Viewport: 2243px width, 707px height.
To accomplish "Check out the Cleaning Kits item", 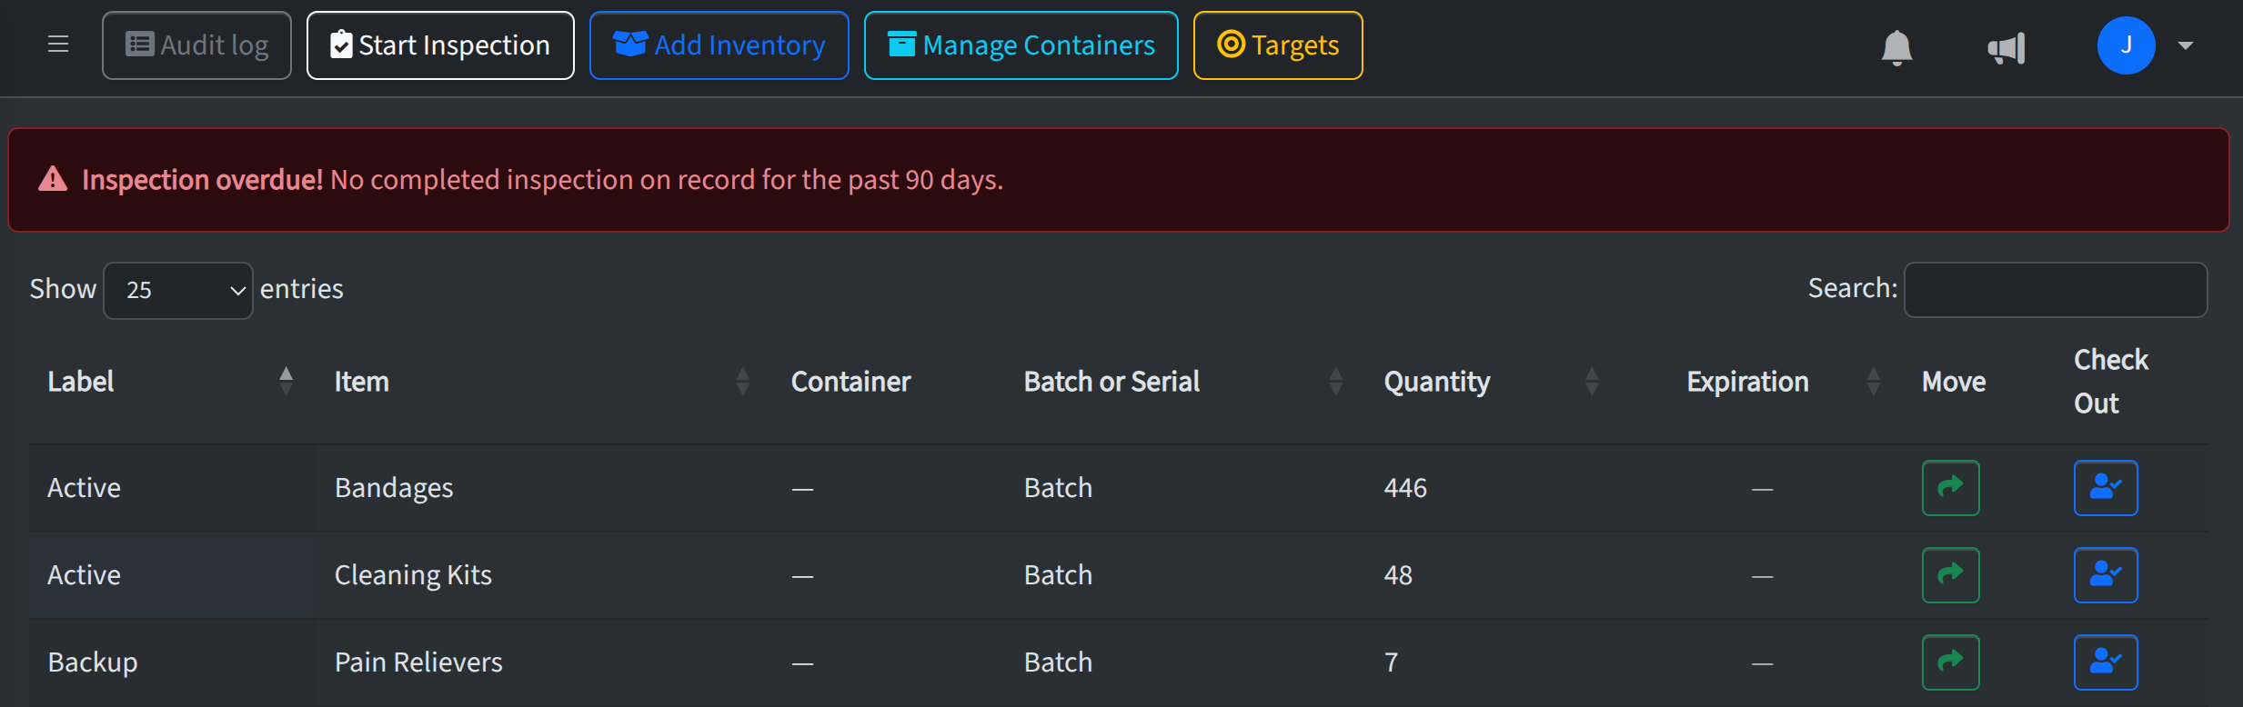I will coord(2106,574).
